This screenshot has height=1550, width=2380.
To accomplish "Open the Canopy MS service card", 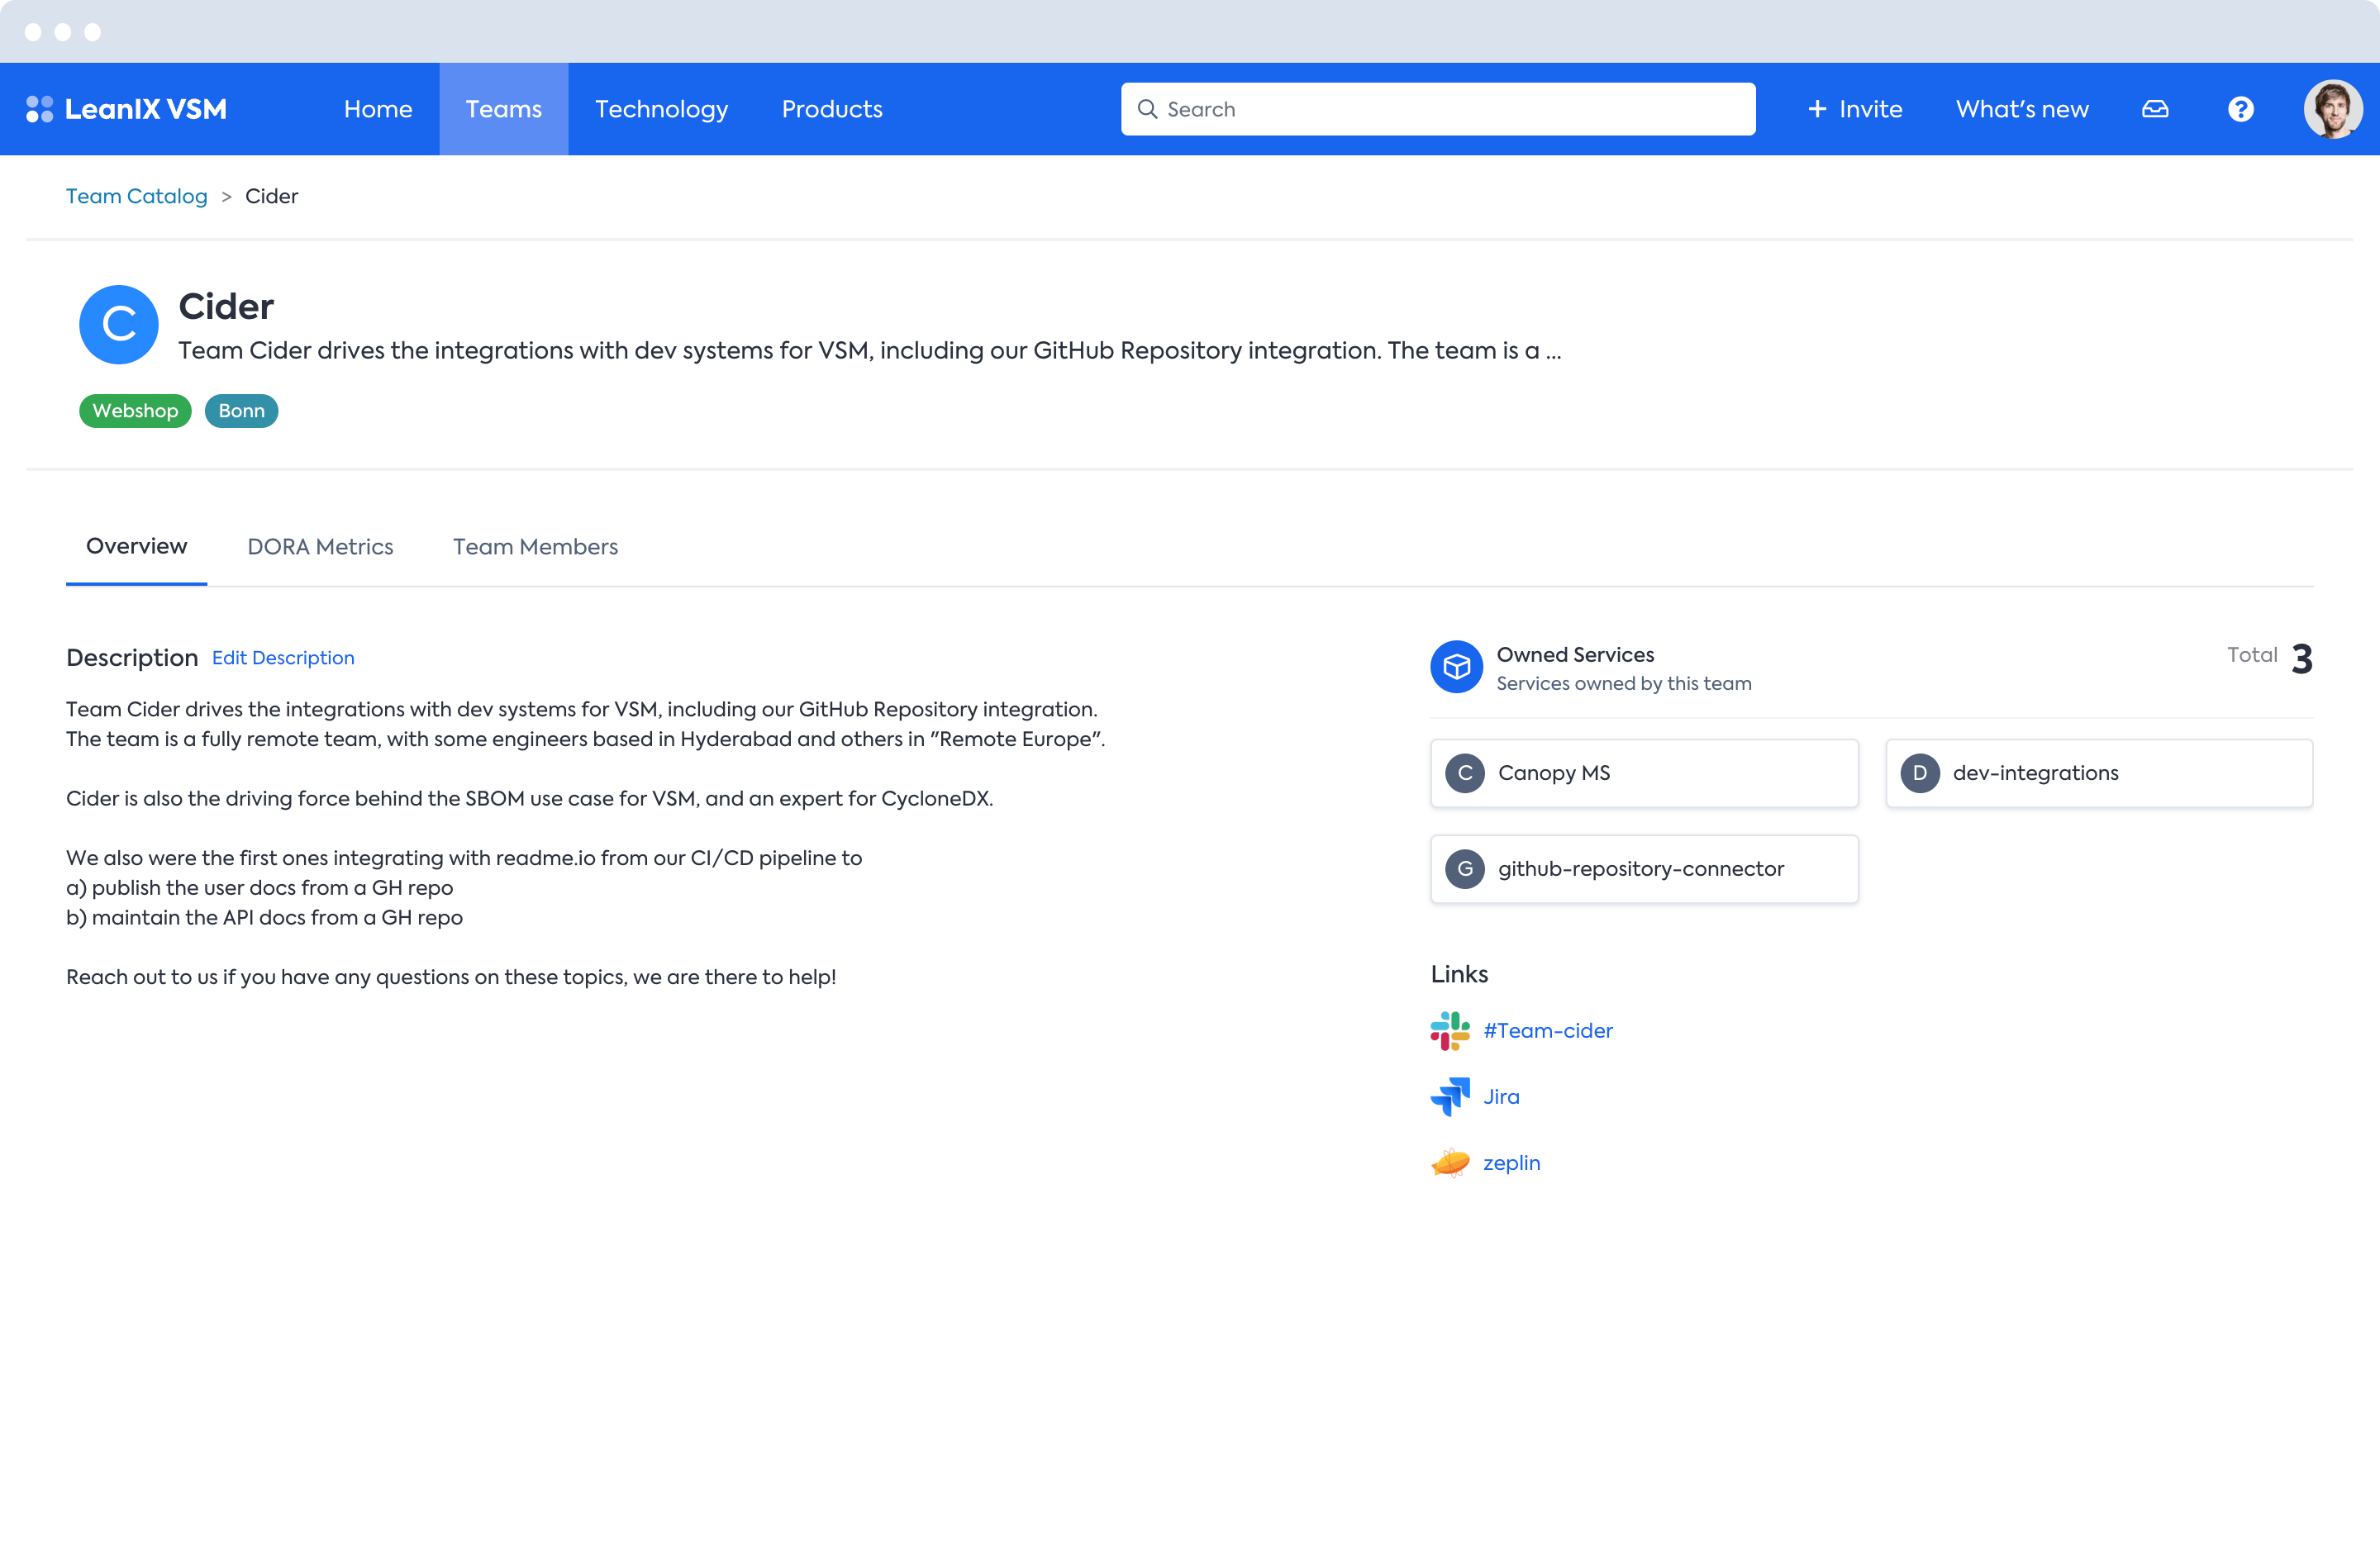I will coord(1644,773).
